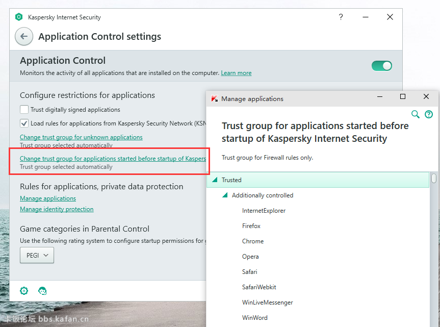Screen dimensions: 440x327
Task: Collapse the Additionally controlled group
Action: [x=225, y=195]
